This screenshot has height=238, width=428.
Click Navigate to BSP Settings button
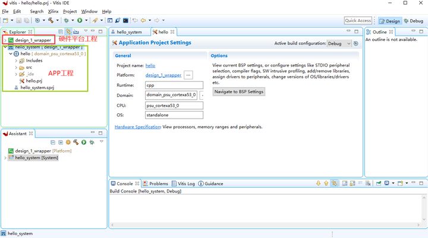(239, 91)
